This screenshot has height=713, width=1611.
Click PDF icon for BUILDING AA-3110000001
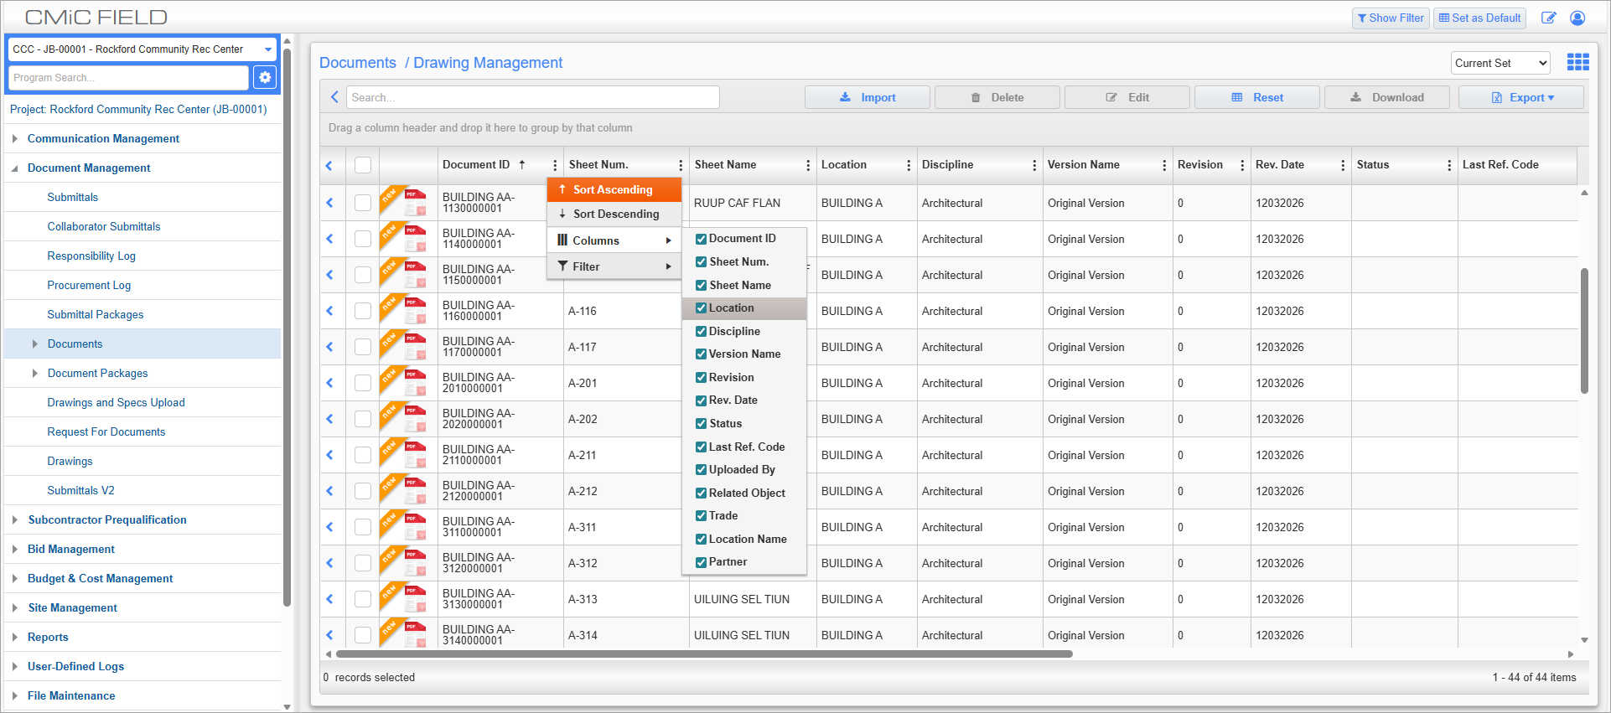point(415,527)
